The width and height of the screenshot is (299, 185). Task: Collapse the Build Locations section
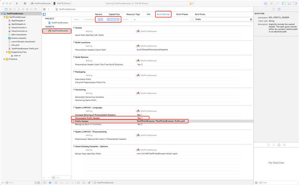coord(74,42)
